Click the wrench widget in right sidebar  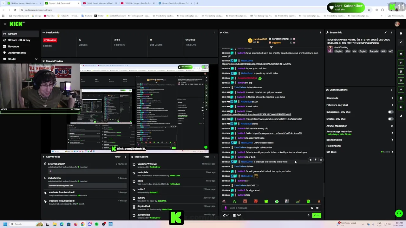(401, 107)
